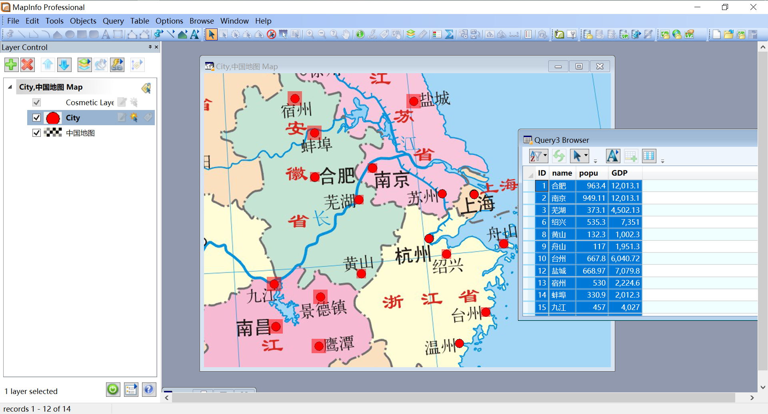Click the horizontal scrollbar right arrow

click(752, 398)
